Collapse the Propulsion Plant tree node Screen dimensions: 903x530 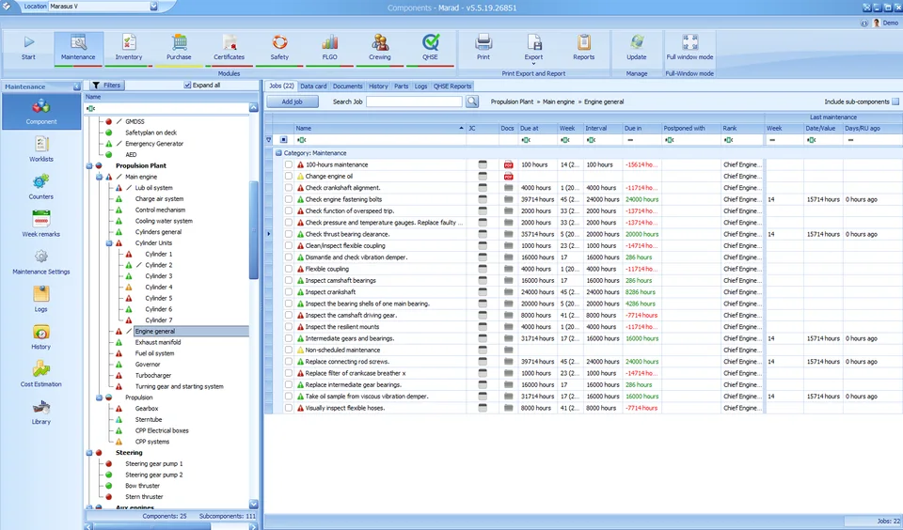(90, 165)
